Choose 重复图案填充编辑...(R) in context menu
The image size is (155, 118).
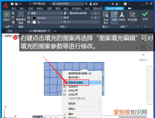[80, 73]
